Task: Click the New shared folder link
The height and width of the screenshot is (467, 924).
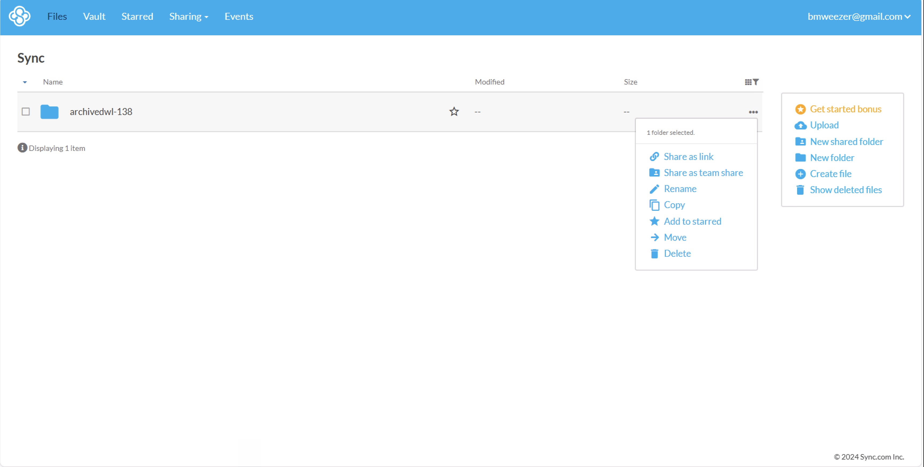Action: point(846,141)
